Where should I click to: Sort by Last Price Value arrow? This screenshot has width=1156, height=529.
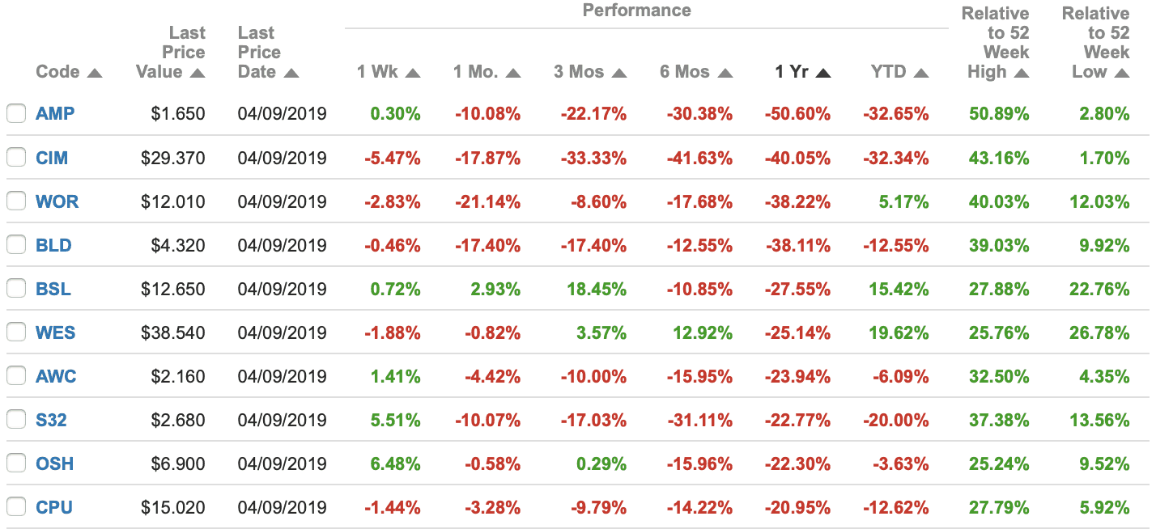tap(198, 73)
